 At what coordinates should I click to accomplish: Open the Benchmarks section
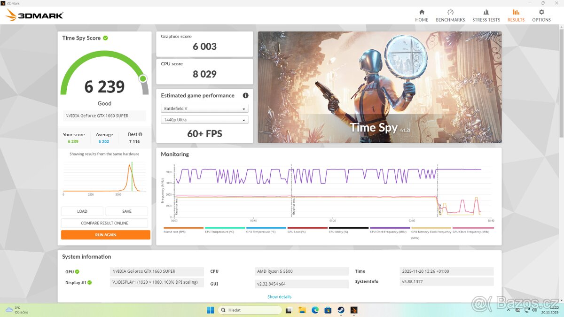coord(450,15)
